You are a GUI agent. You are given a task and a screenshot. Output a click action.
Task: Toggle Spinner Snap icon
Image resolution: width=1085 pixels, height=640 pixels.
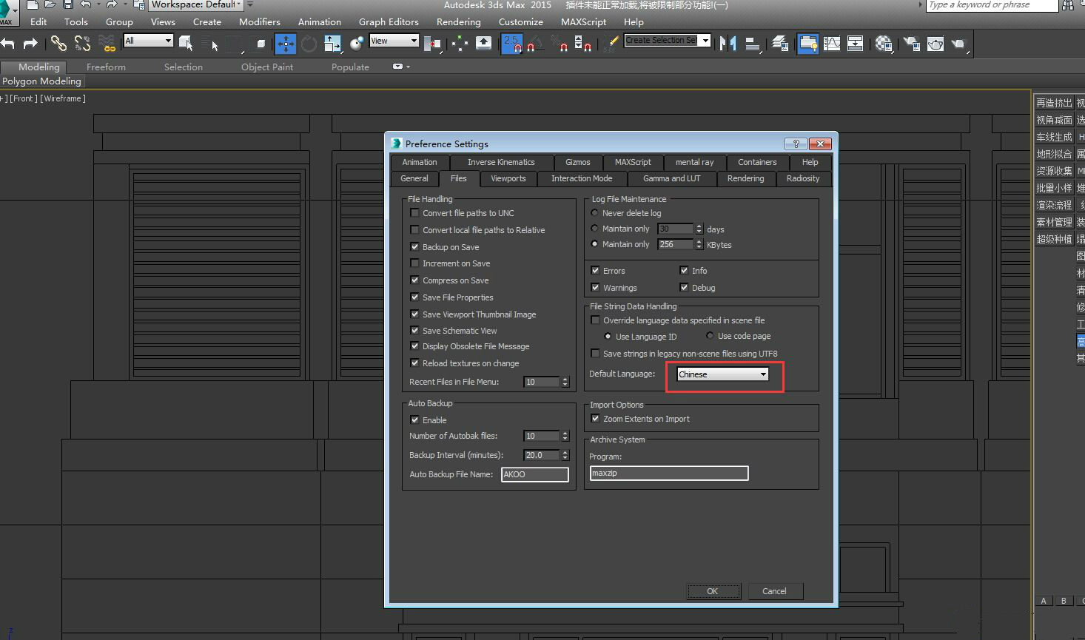click(x=583, y=44)
